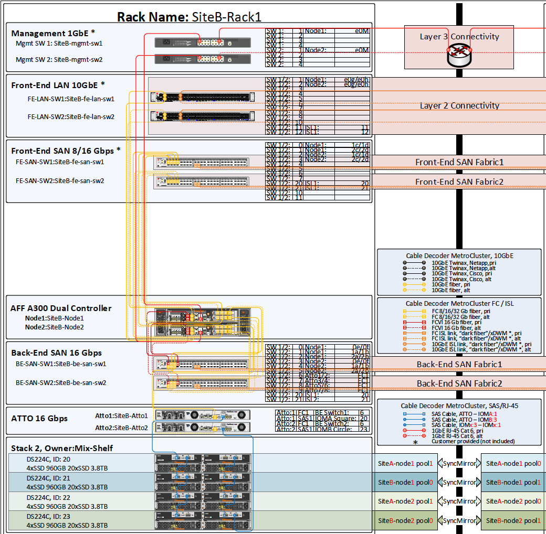The width and height of the screenshot is (546, 534).
Task: Click the BE-SAN-SW1 switch graphic
Action: coord(201,364)
